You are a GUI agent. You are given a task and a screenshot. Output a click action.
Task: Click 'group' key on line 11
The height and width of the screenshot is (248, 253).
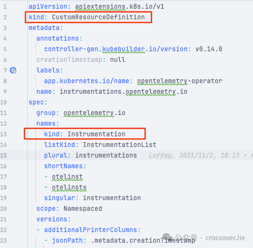pyautogui.click(x=46, y=113)
